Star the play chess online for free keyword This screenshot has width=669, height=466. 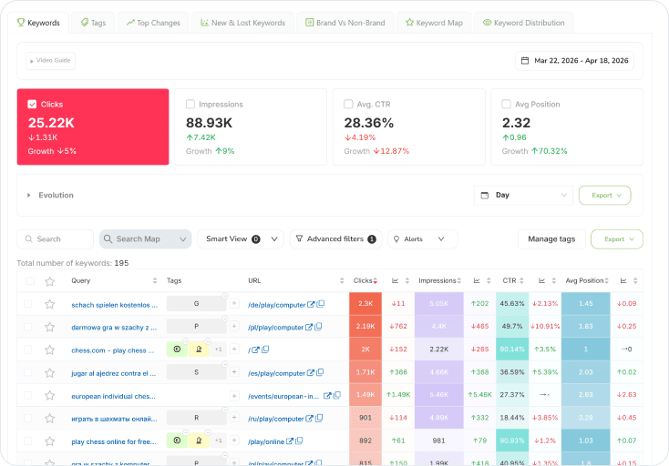click(50, 441)
